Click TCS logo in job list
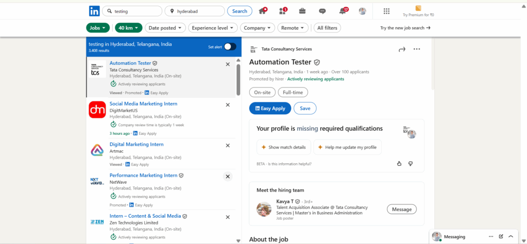This screenshot has width=527, height=244. coord(97,69)
